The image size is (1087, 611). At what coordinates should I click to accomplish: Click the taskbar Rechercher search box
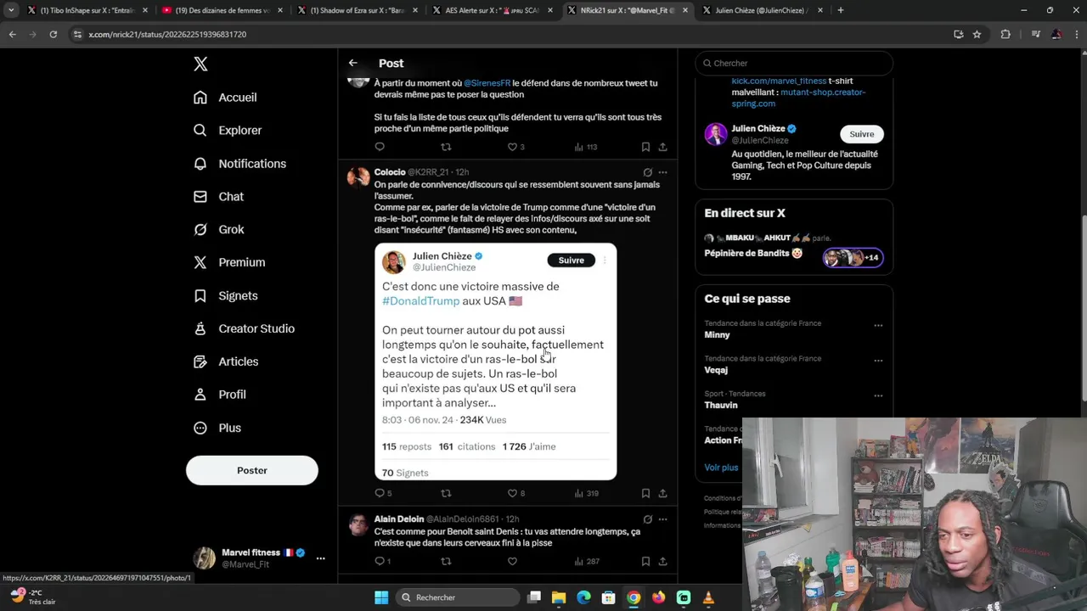pos(456,597)
